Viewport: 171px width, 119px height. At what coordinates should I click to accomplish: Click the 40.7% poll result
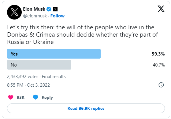[x=159, y=65]
